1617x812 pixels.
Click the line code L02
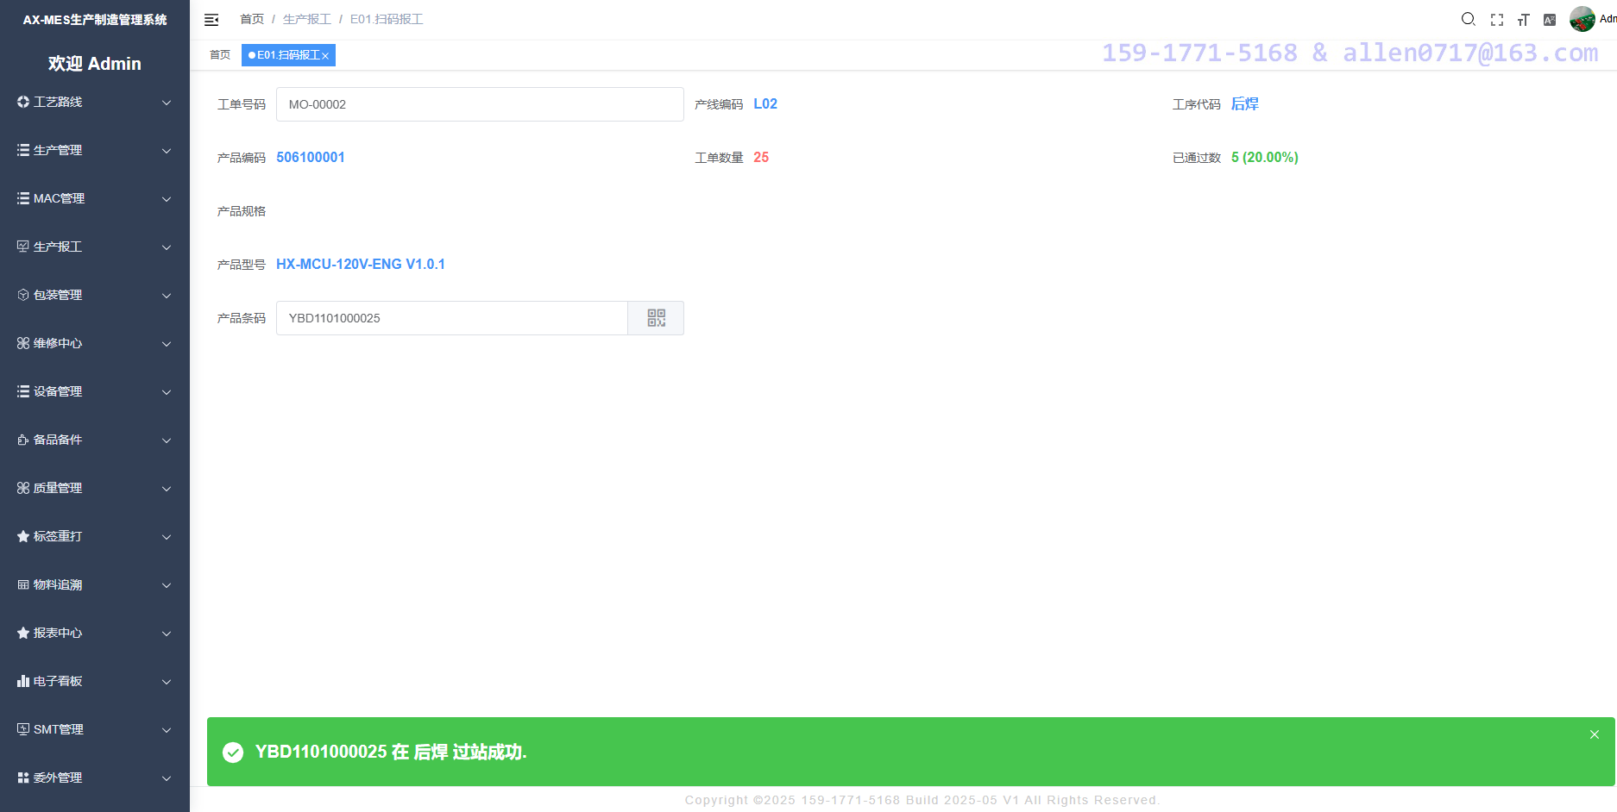click(x=765, y=104)
